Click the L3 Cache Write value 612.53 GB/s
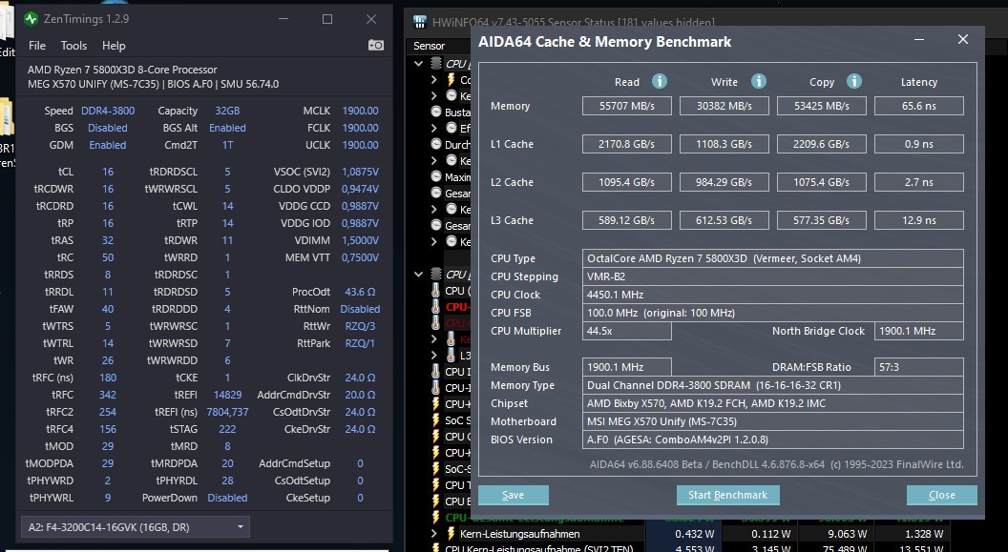This screenshot has width=1008, height=552. tap(724, 220)
